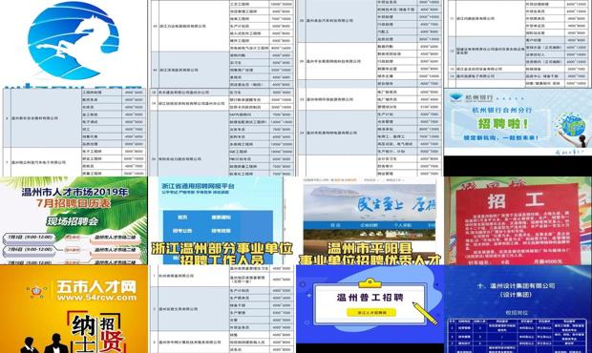The width and height of the screenshot is (592, 353).
Task: Click the 杭州银行 logo icon
Action: (455, 98)
